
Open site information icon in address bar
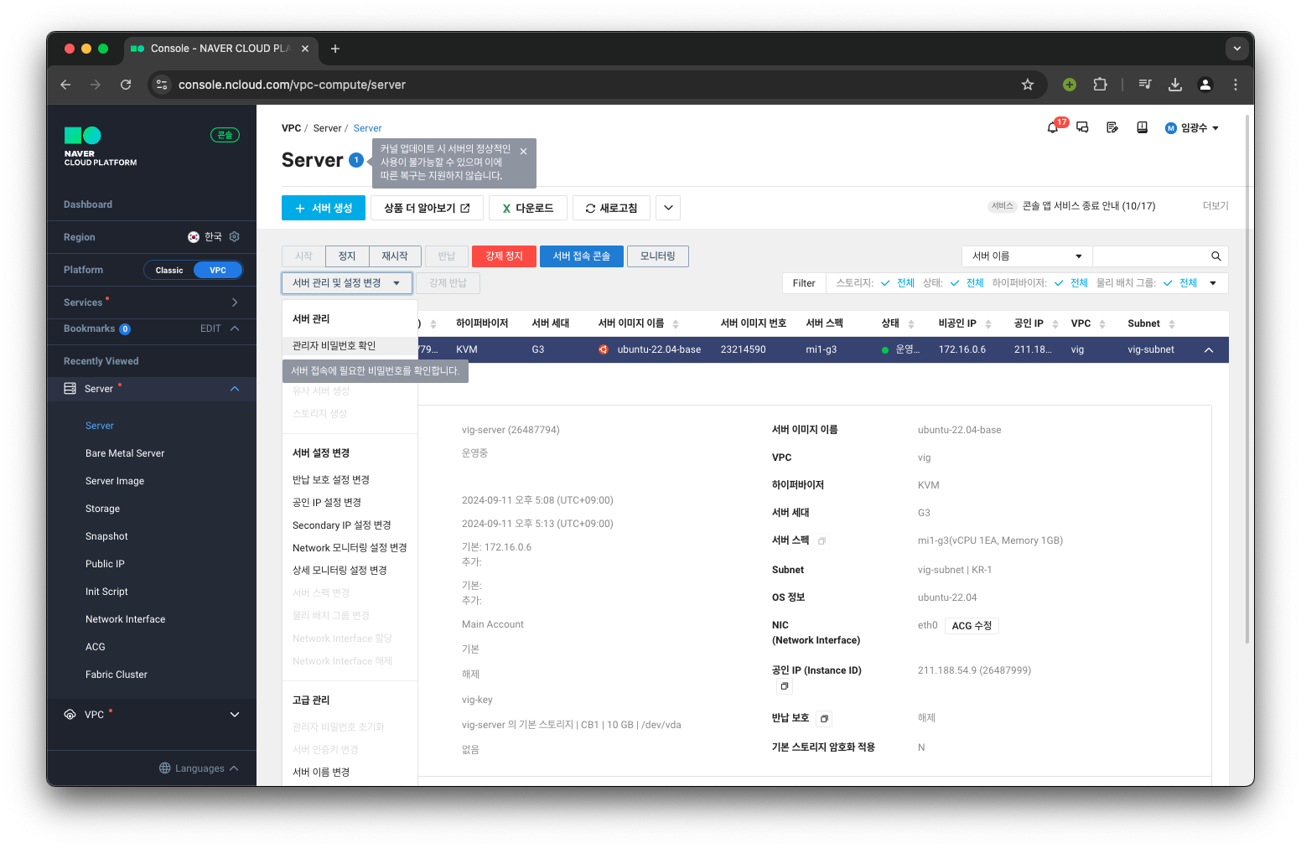click(163, 85)
